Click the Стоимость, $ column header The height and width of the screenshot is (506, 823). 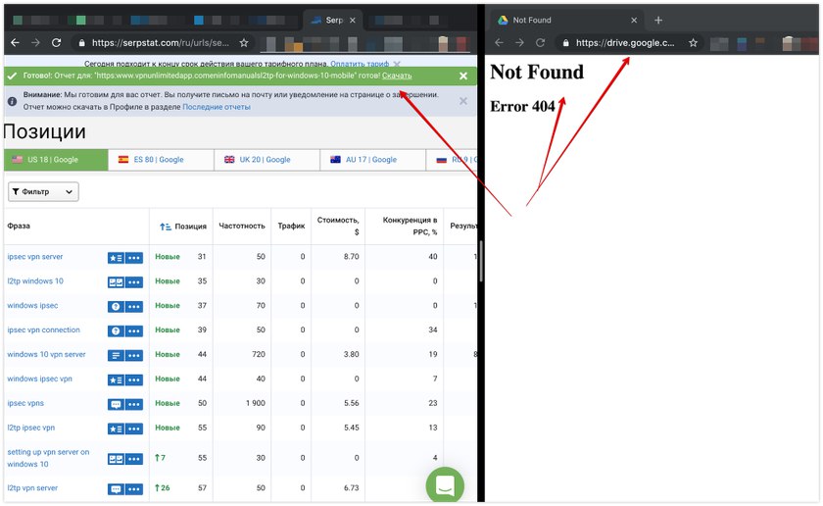338,226
